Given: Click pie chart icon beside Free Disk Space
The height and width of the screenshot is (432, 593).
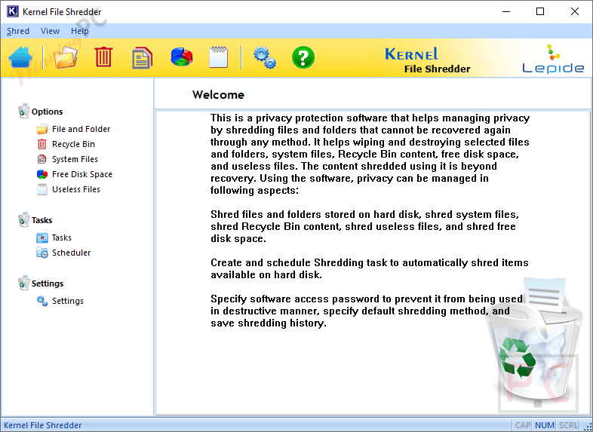Looking at the screenshot, I should (x=42, y=174).
